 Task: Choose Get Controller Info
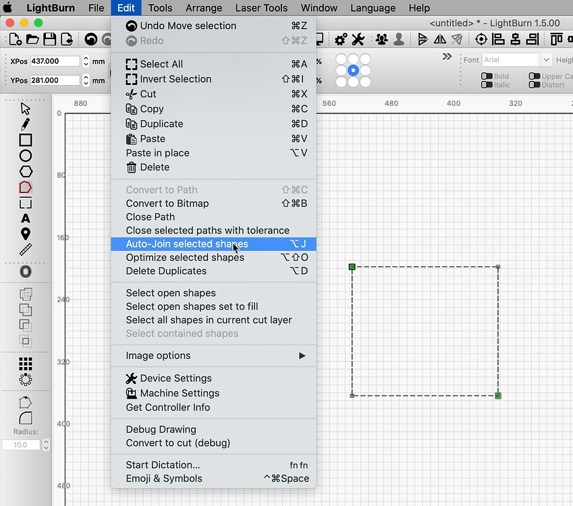[213, 407]
